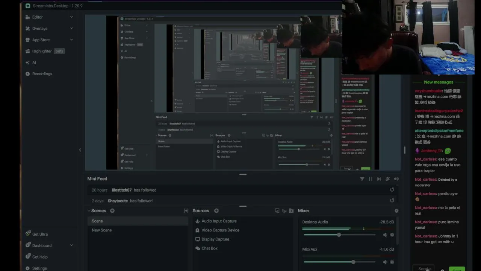Screen dimensions: 481x271
Task: Open the AI section in the sidebar
Action: click(31, 62)
